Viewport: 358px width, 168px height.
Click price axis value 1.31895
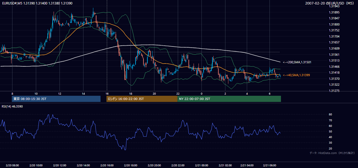334,12
